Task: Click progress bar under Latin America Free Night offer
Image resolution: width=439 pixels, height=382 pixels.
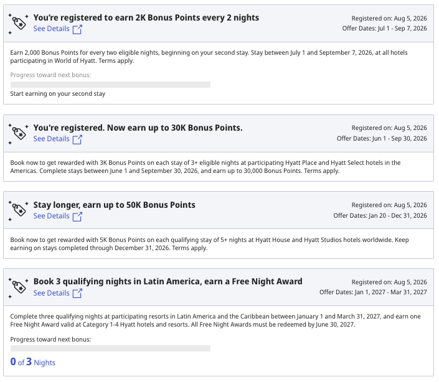Action: pos(110,348)
